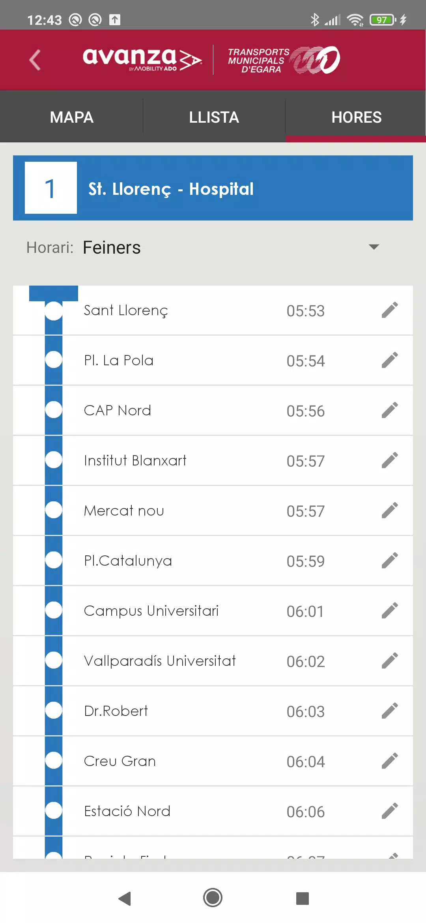Open the Horari schedule dropdown arrow

point(374,247)
